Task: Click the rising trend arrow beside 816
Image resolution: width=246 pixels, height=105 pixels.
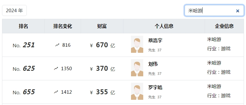Action: tap(57, 45)
